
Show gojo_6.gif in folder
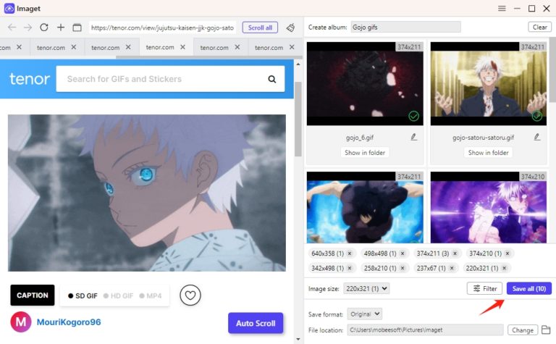pos(365,153)
